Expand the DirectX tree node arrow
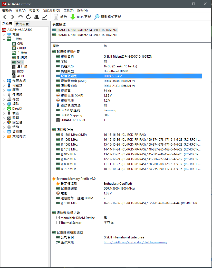The width and height of the screenshot is (212, 268). pyautogui.click(x=4, y=109)
